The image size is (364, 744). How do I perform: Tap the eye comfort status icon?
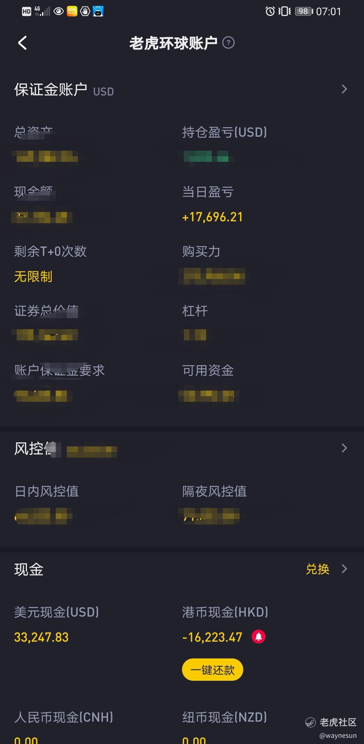(58, 11)
